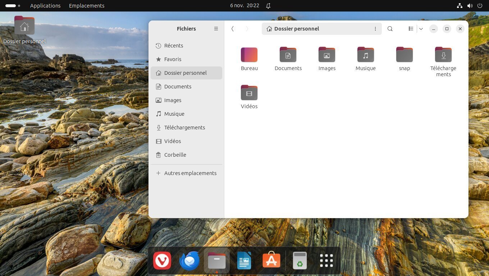Toggle list view layout button
Image resolution: width=489 pixels, height=276 pixels.
pyautogui.click(x=411, y=29)
